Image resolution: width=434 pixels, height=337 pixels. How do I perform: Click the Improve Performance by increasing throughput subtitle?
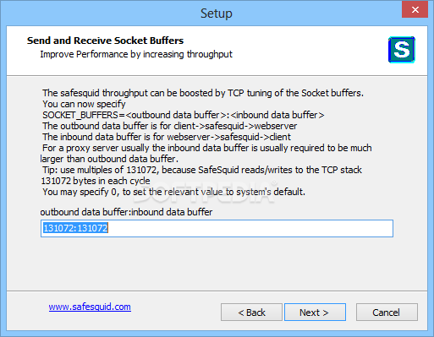[136, 54]
